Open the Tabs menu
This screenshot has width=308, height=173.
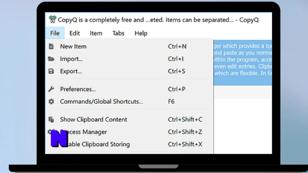[118, 33]
